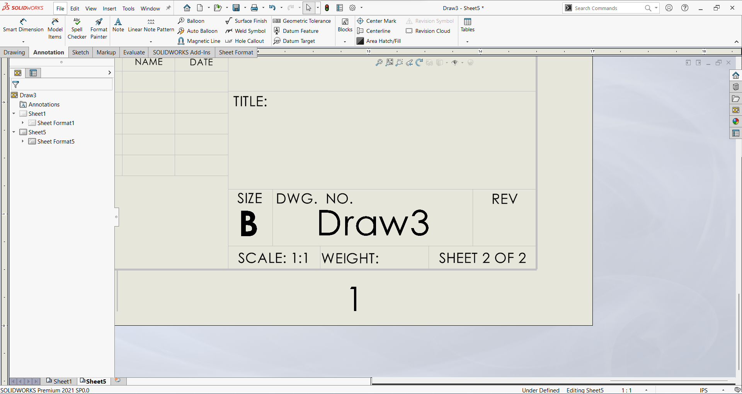The width and height of the screenshot is (742, 394).
Task: Open the Sheet Format ribbon tab
Action: 236,52
